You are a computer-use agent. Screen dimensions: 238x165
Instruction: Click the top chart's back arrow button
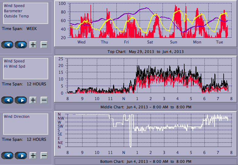(7, 45)
